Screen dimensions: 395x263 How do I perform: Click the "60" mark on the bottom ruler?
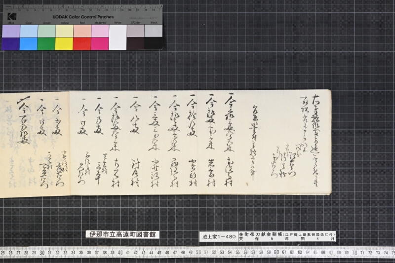pyautogui.click(x=276, y=252)
